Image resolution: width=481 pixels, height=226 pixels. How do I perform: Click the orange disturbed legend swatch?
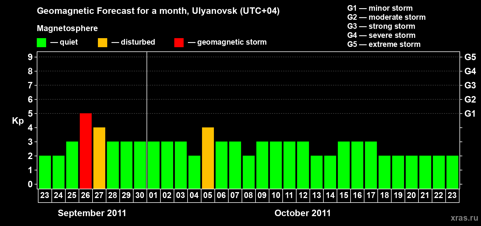click(102, 43)
